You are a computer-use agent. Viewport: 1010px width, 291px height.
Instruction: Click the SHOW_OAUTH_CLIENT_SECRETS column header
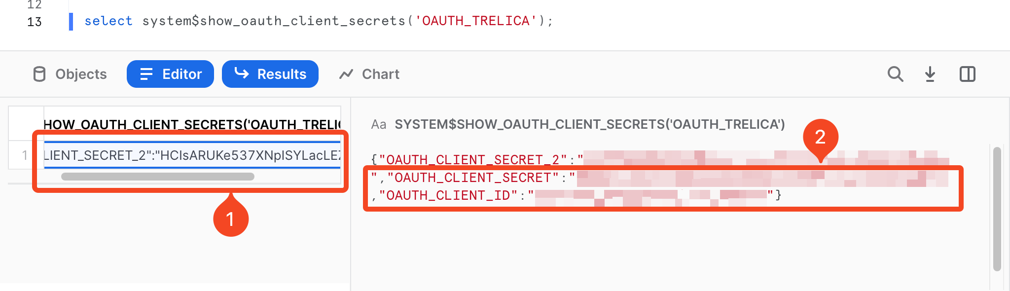(x=192, y=124)
